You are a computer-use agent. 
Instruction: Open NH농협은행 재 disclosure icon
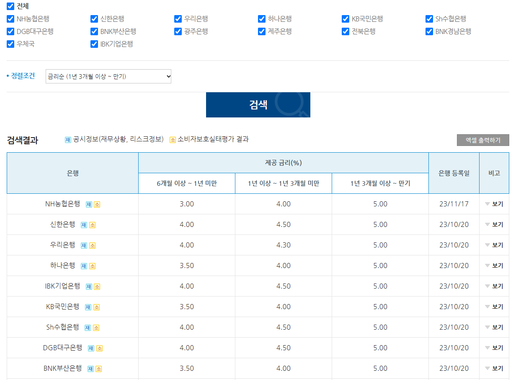pyautogui.click(x=89, y=204)
